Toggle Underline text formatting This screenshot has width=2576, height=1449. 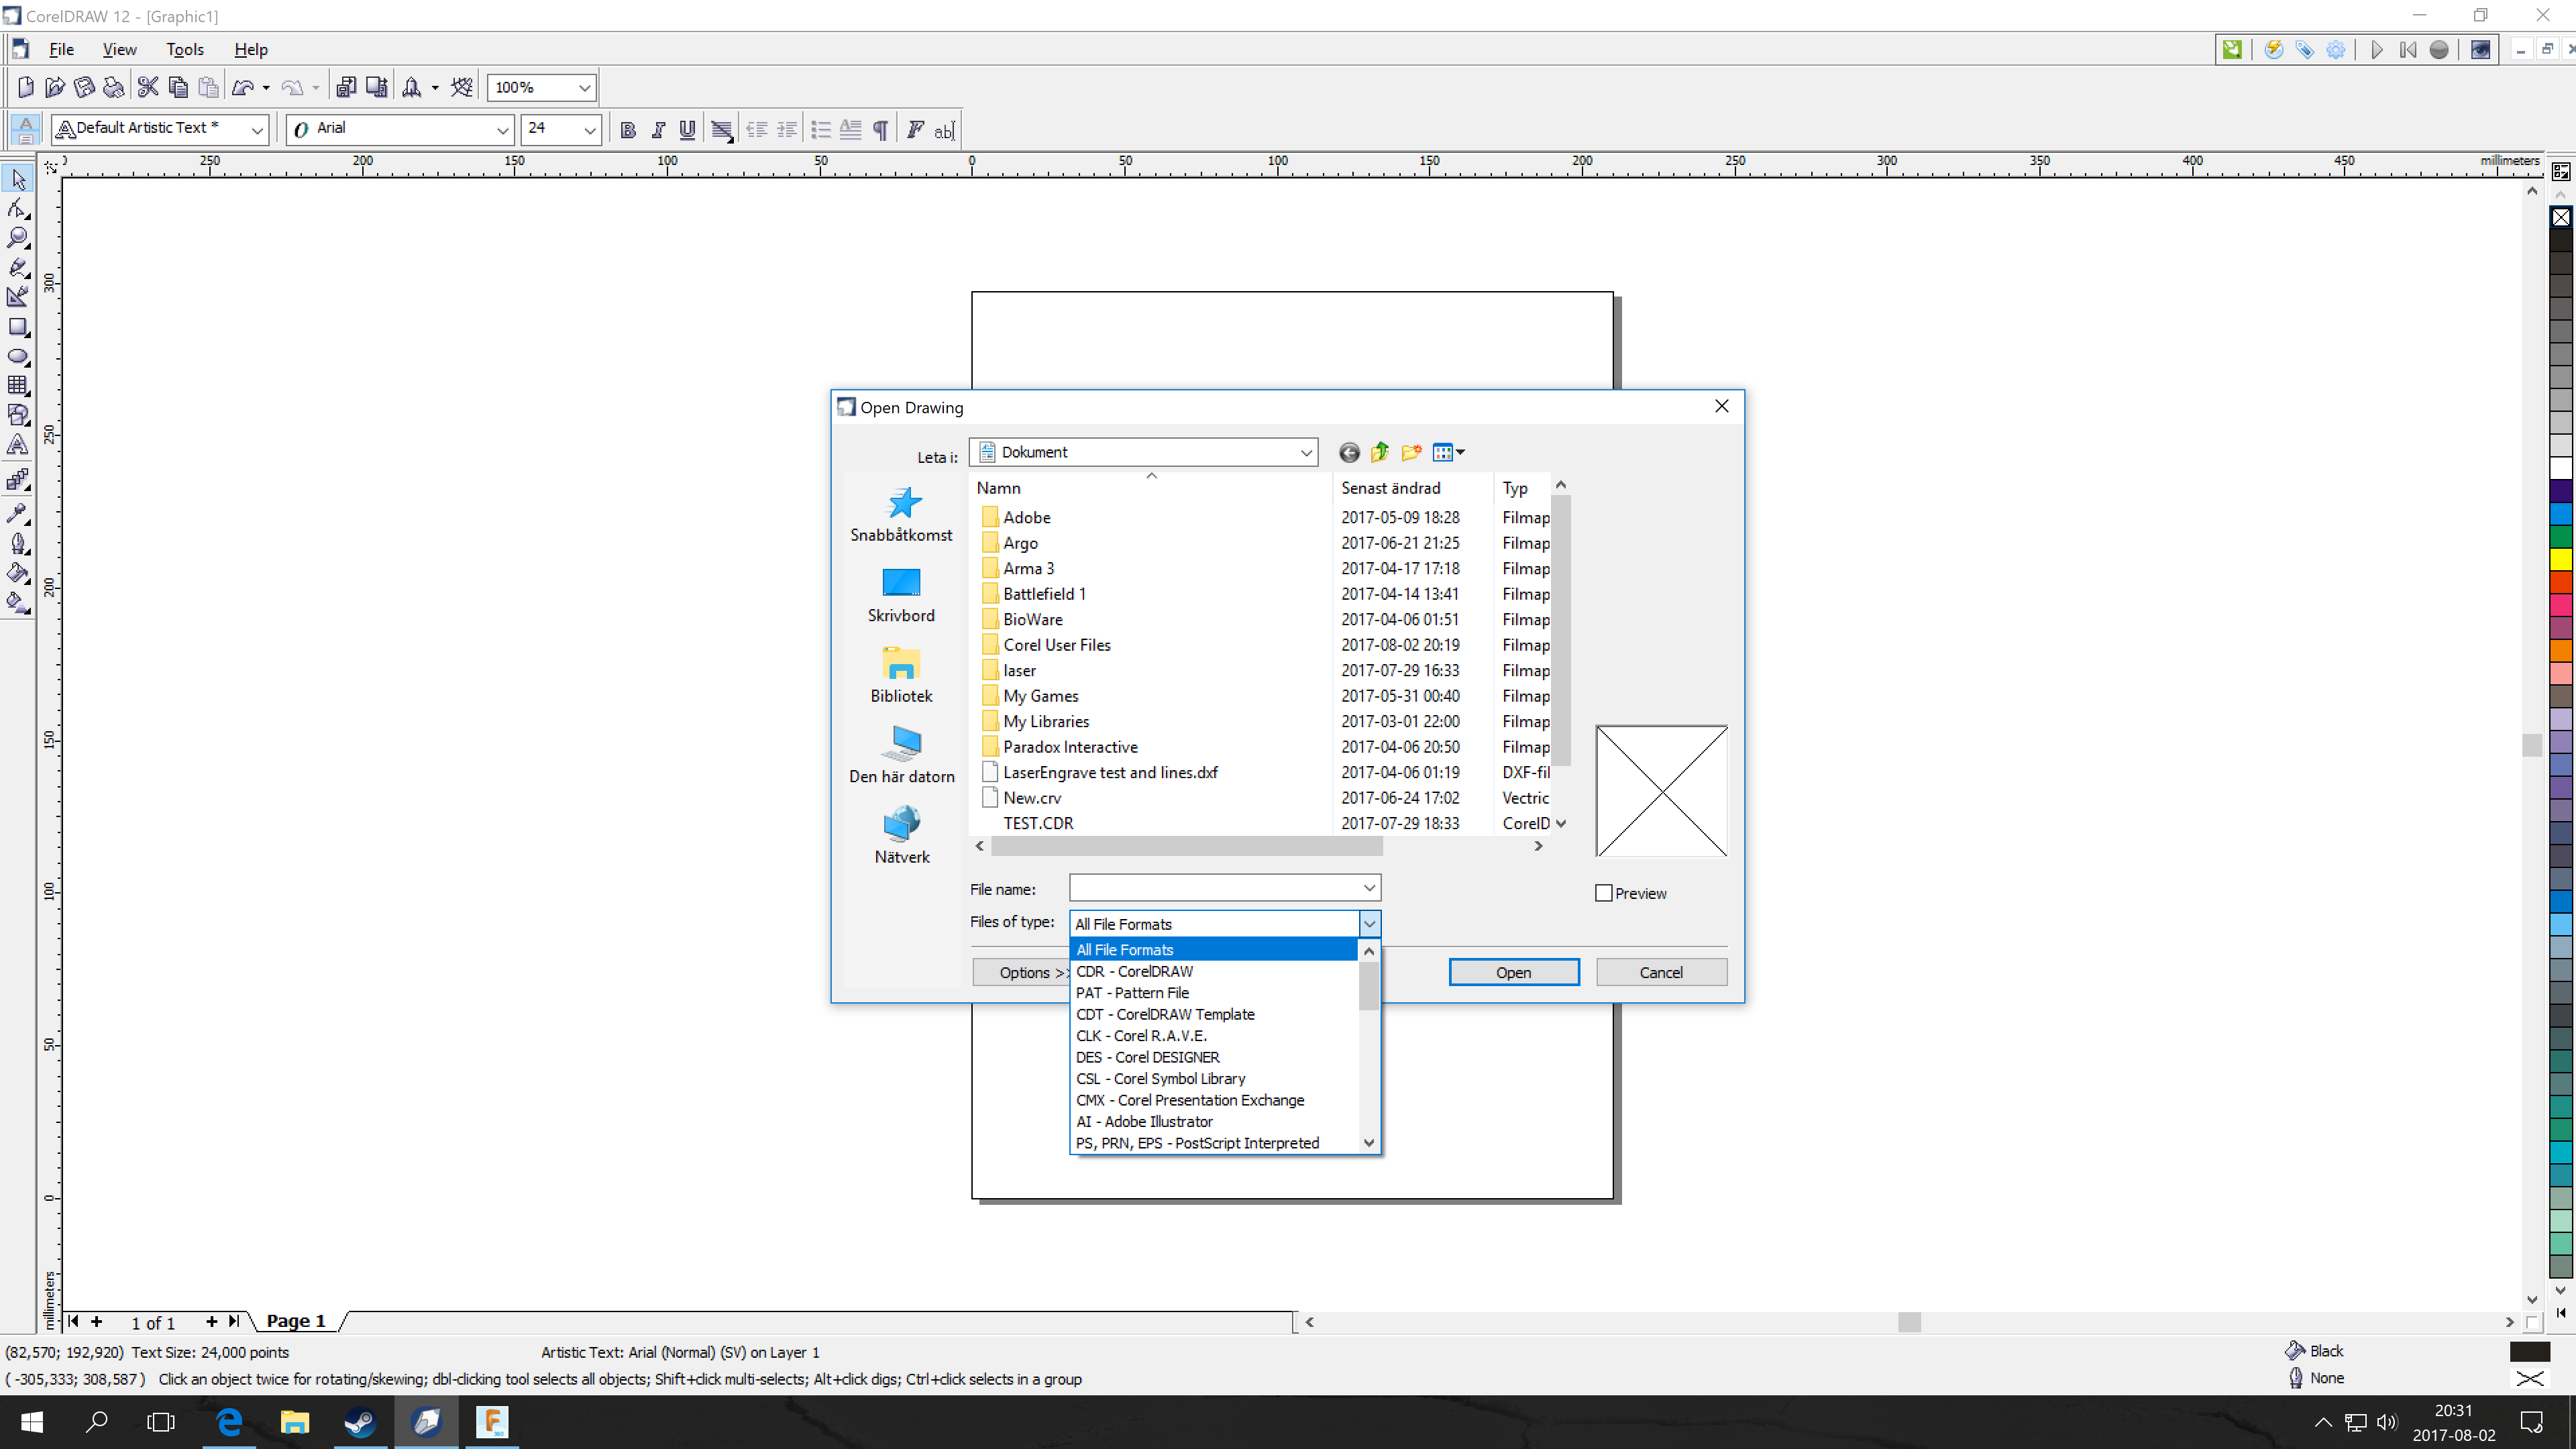click(x=687, y=130)
